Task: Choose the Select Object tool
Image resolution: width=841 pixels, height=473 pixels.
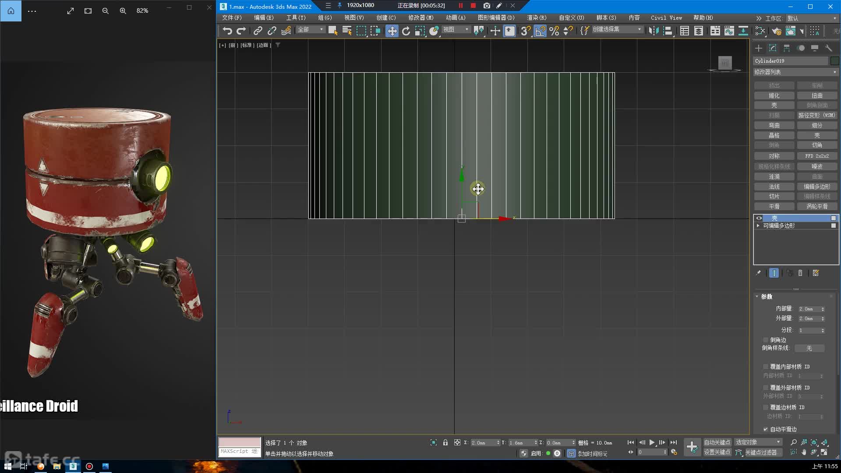Action: click(333, 31)
